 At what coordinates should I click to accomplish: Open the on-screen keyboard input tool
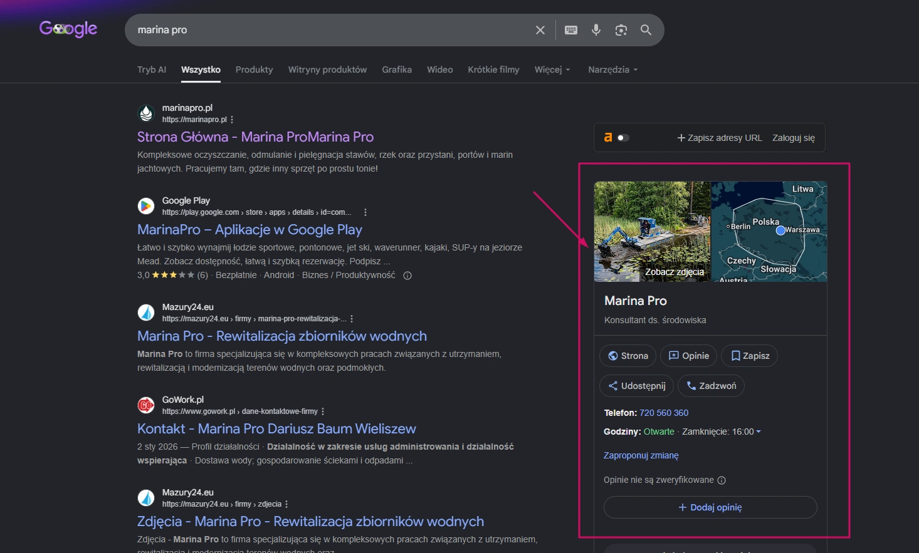pyautogui.click(x=571, y=30)
